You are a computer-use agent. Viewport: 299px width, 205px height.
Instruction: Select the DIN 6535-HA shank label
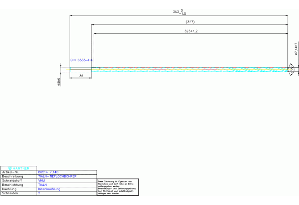click(x=81, y=60)
